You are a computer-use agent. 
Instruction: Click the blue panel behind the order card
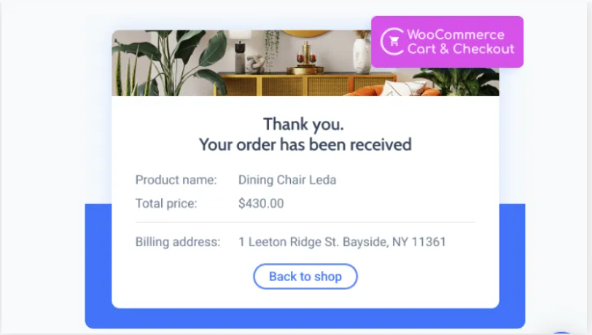(305, 318)
